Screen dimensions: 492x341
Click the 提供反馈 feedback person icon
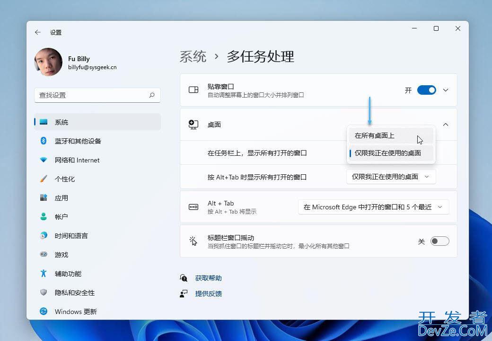pos(184,294)
